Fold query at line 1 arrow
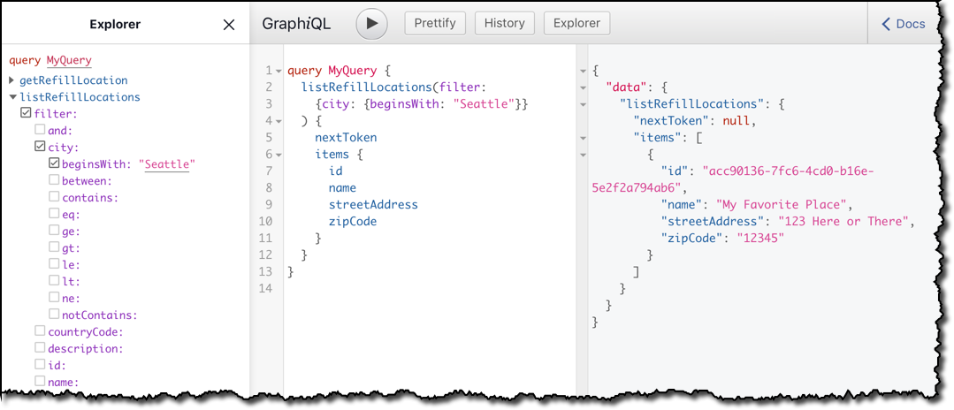Screen dimensions: 954x410 (x=279, y=72)
